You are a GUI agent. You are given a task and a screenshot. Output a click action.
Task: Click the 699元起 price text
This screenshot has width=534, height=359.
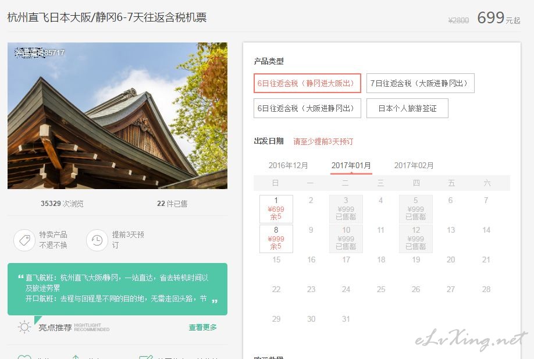499,17
